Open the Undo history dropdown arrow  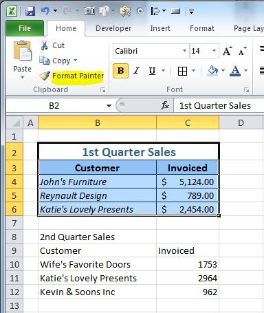tap(55, 10)
